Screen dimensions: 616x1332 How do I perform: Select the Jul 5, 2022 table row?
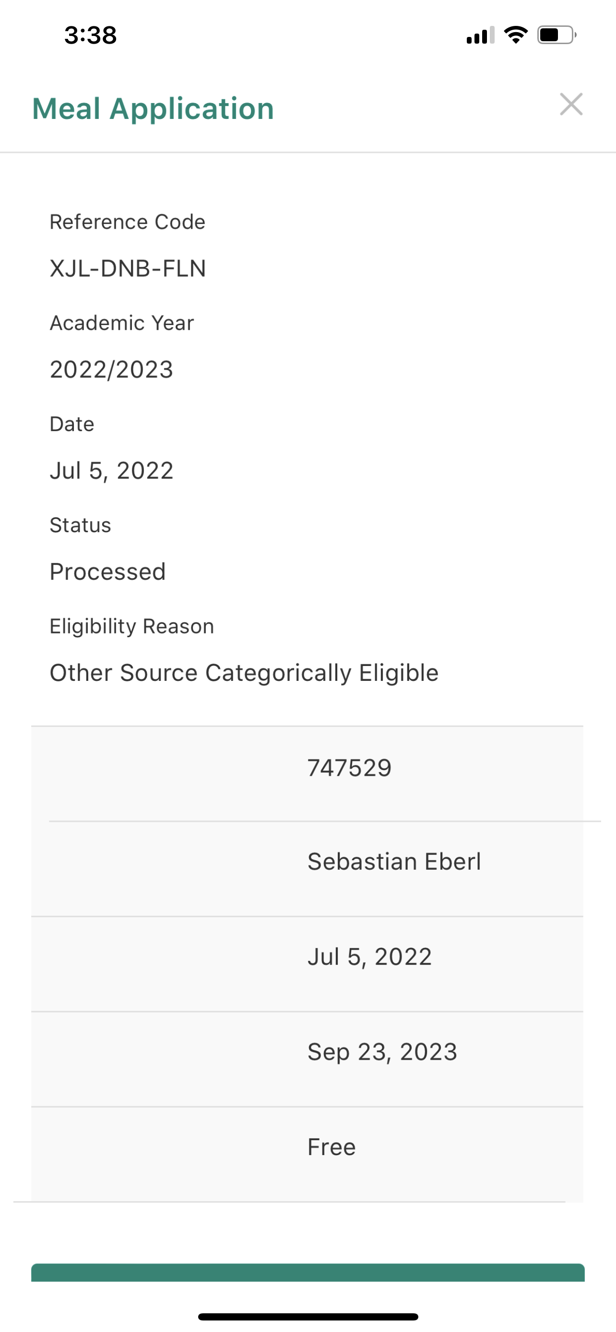point(307,964)
